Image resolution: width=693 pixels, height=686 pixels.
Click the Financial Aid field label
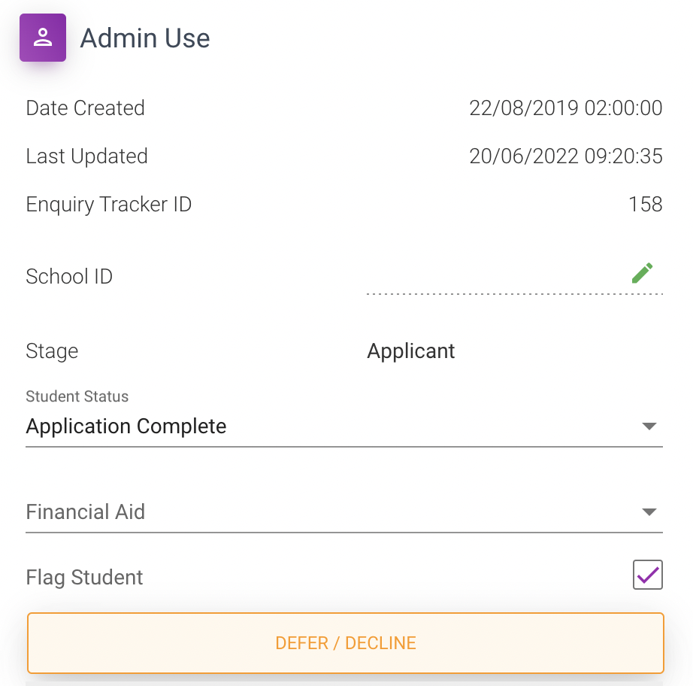85,511
